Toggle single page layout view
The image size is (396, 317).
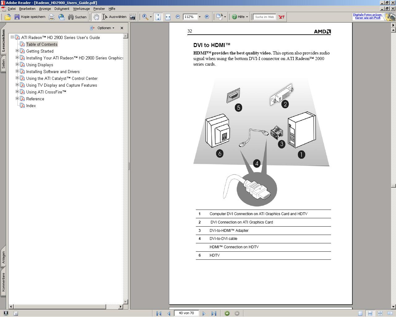point(360,313)
